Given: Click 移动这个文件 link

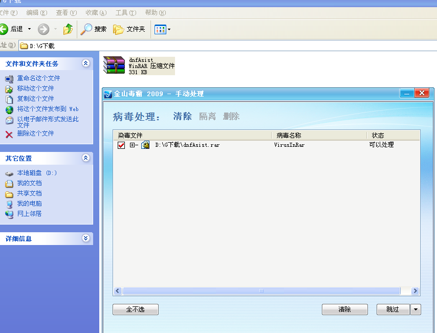Looking at the screenshot, I should point(35,88).
